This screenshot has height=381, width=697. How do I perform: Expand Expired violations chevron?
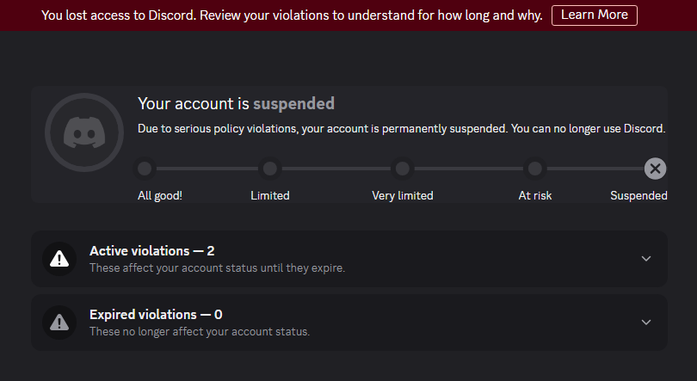click(646, 322)
